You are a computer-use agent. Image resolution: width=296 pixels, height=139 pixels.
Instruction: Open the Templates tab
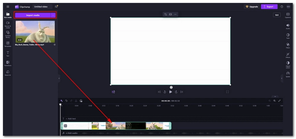(x=8, y=44)
